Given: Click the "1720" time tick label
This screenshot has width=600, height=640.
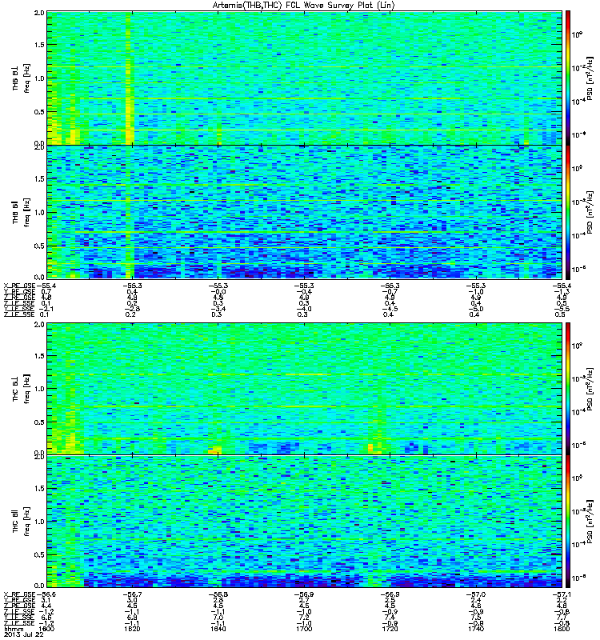Looking at the screenshot, I should click(x=390, y=629).
